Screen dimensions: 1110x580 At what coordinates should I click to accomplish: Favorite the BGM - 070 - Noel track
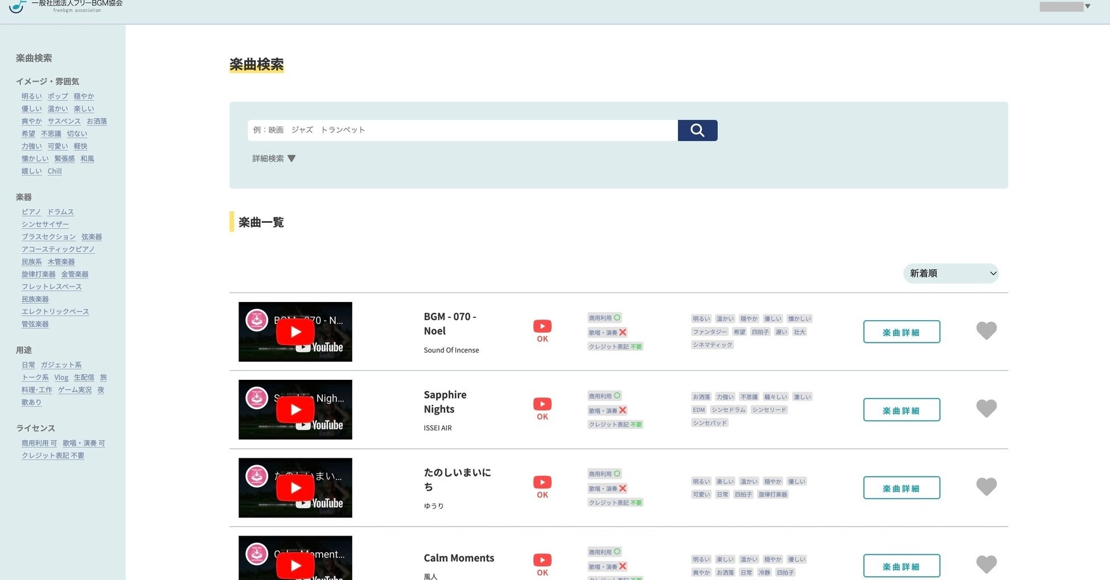click(x=986, y=330)
